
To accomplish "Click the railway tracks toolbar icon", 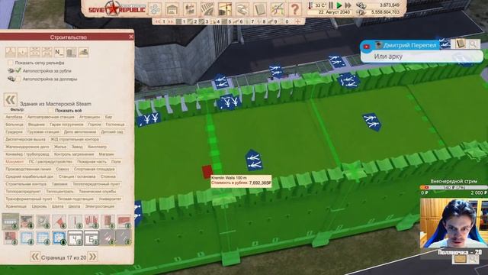I will click(207, 9).
